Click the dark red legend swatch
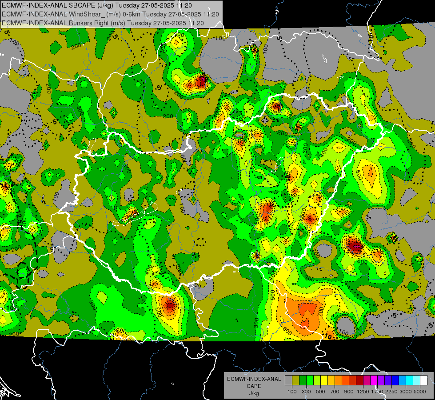 360,380
